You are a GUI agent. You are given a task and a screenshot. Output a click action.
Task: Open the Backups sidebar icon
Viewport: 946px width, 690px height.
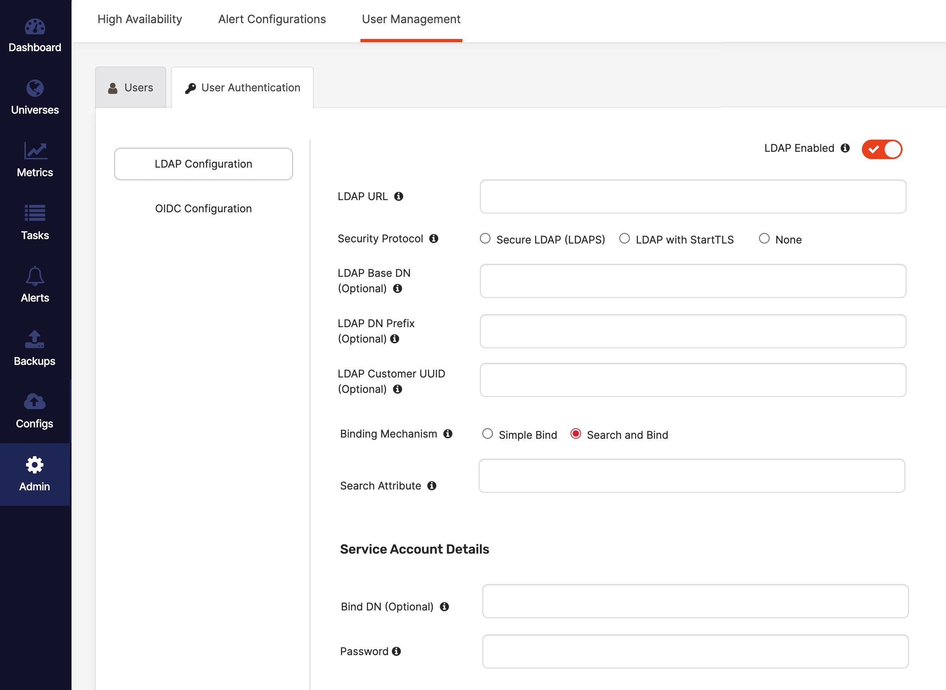click(x=35, y=339)
